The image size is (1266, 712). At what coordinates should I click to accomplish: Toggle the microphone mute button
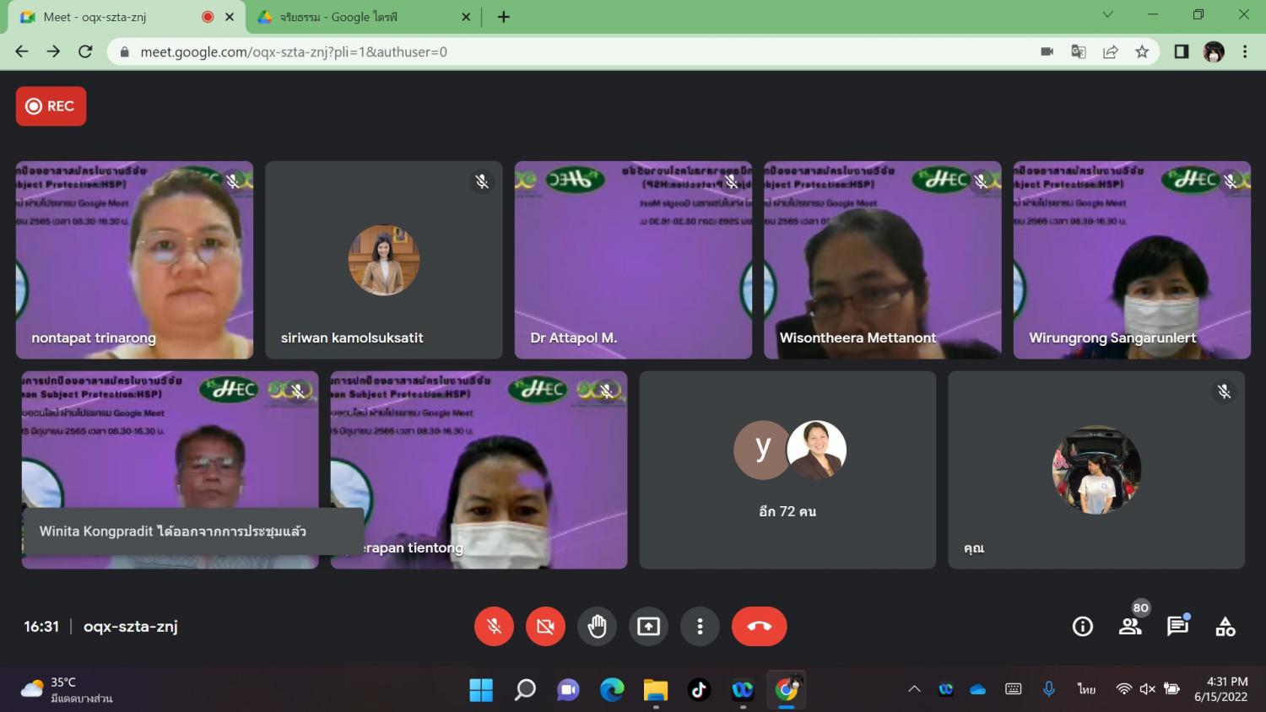(494, 626)
